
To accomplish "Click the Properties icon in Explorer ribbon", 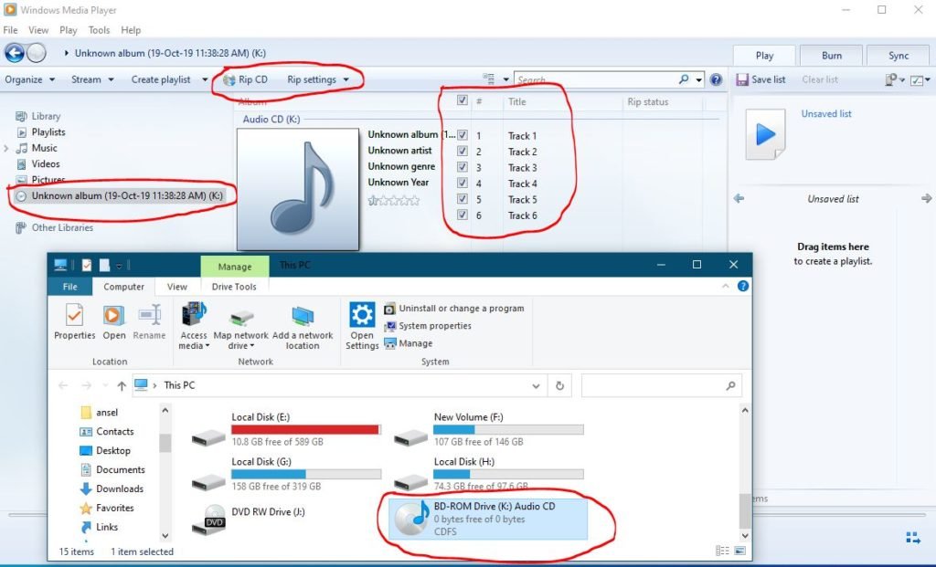I will (x=75, y=321).
